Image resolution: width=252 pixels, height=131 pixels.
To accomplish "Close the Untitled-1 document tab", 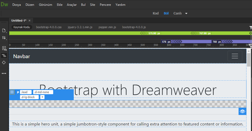I will pyautogui.click(x=29, y=20).
